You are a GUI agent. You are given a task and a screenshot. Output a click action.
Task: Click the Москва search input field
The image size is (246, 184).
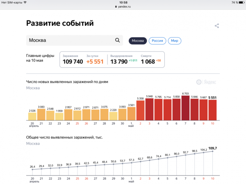click(x=70, y=40)
